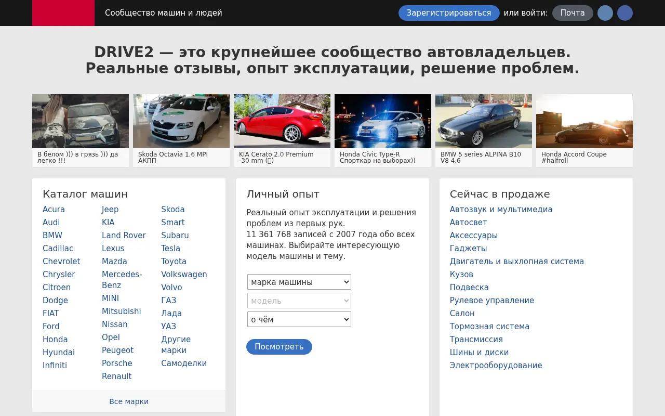Image resolution: width=665 pixels, height=416 pixels.
Task: Select Tesla in the car catalog
Action: [x=170, y=249]
